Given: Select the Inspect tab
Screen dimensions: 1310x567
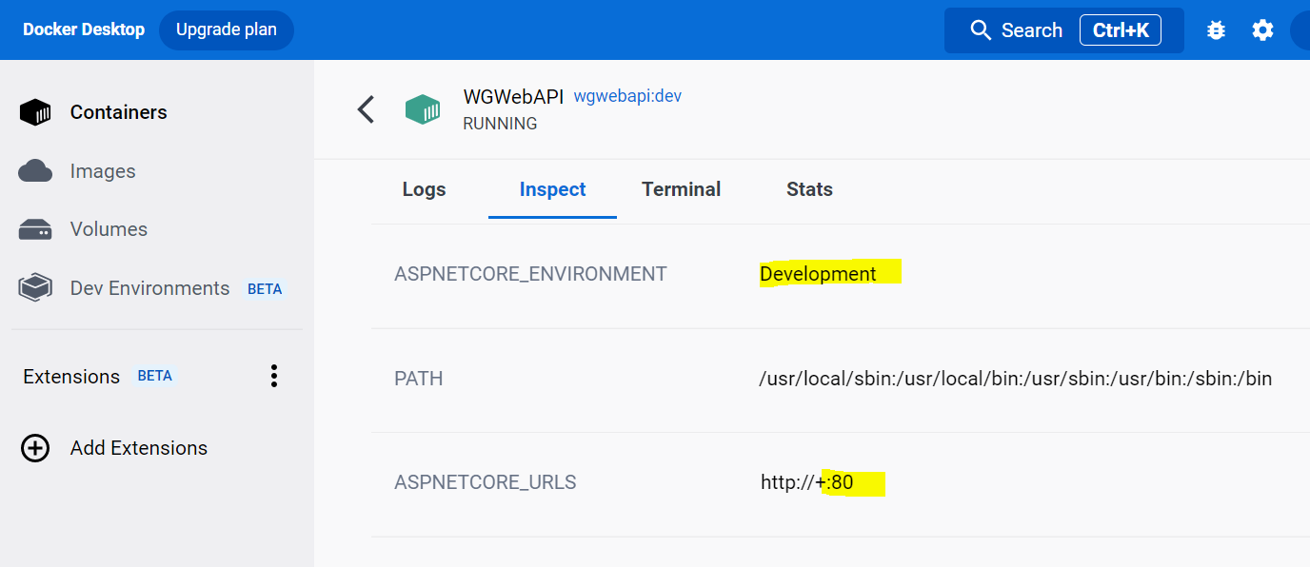Looking at the screenshot, I should (x=552, y=189).
